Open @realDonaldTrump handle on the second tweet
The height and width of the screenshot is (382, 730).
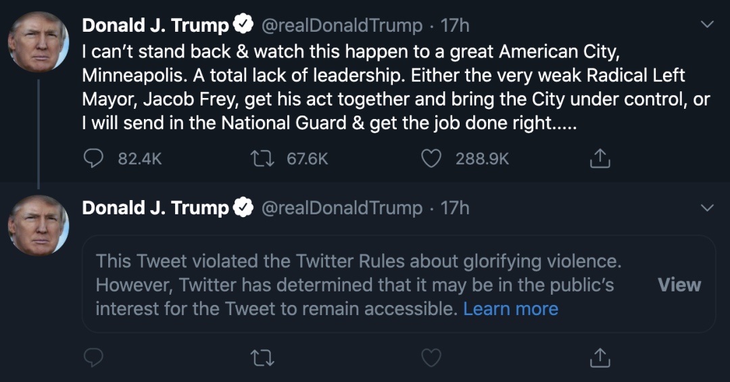pos(341,208)
